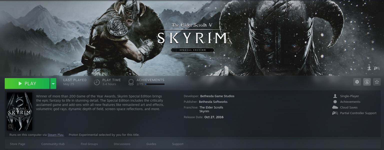Click the game info icon
The width and height of the screenshot is (384, 150).
click(x=366, y=82)
